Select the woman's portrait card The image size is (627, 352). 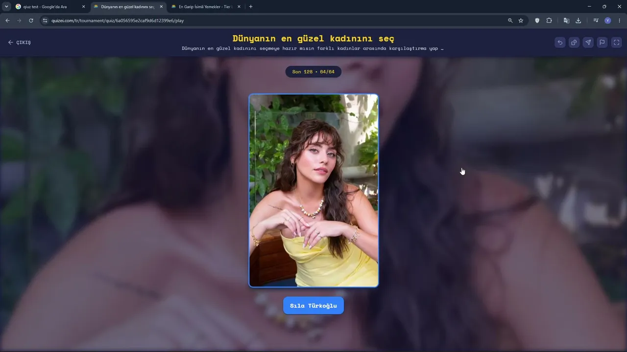pyautogui.click(x=313, y=190)
